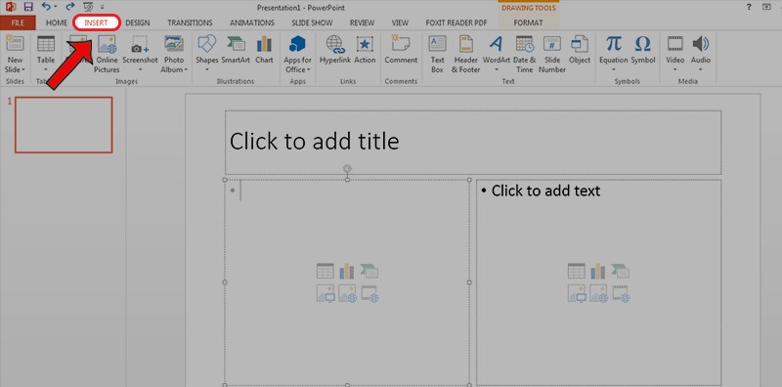This screenshot has height=387, width=782.
Task: Open the Drawing Tools FORMAT tab
Action: (528, 22)
